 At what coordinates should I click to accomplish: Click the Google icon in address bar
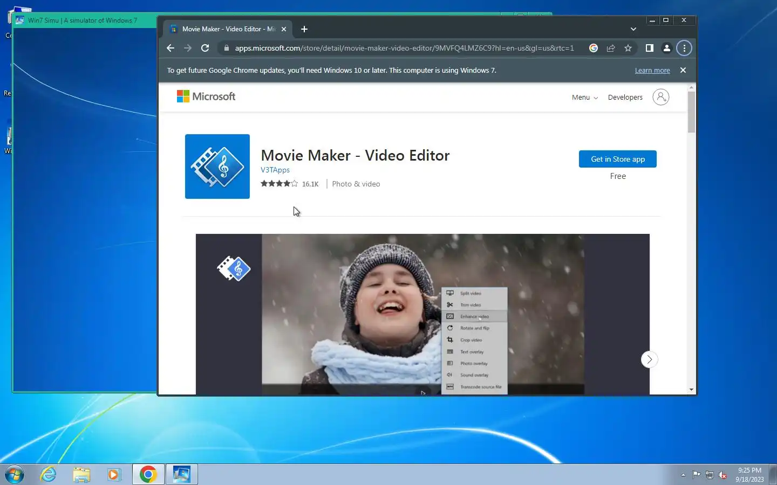click(594, 48)
